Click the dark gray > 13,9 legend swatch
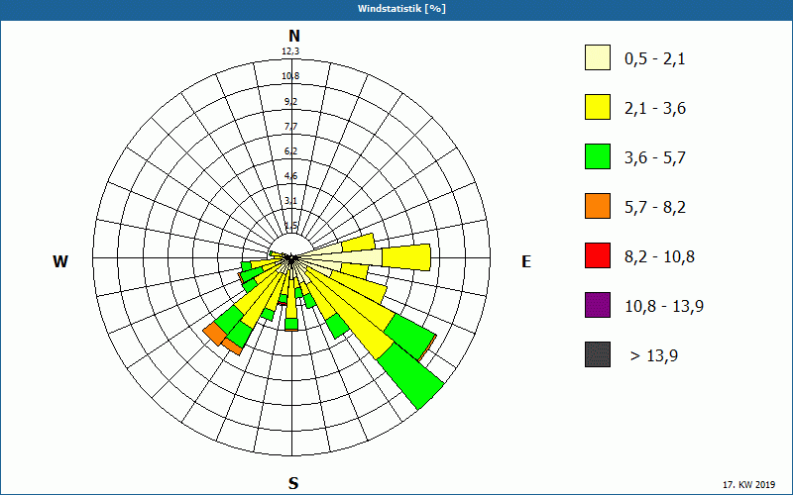 (598, 354)
